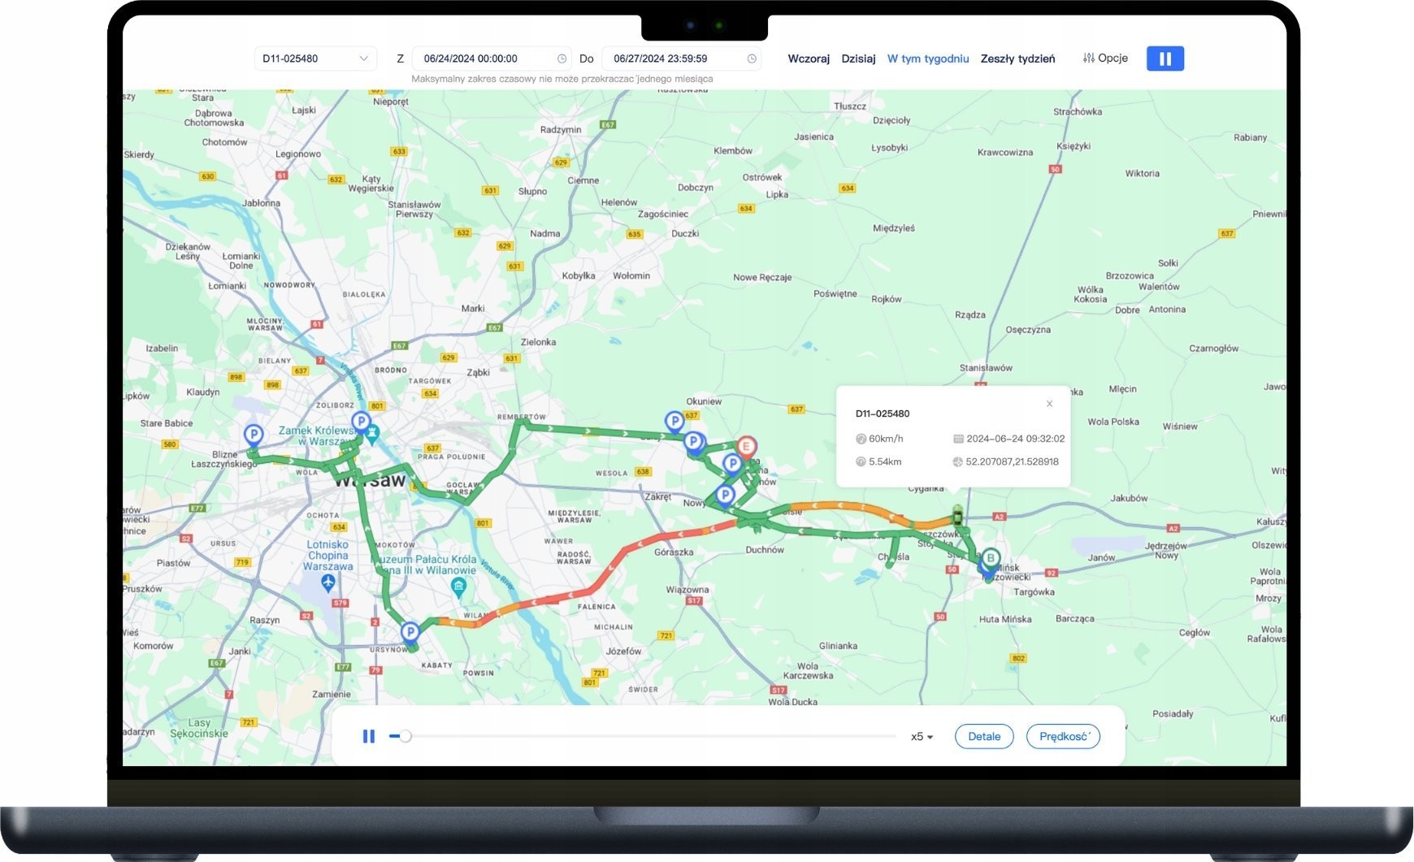Click the Detale button
This screenshot has height=862, width=1414.
tap(983, 737)
